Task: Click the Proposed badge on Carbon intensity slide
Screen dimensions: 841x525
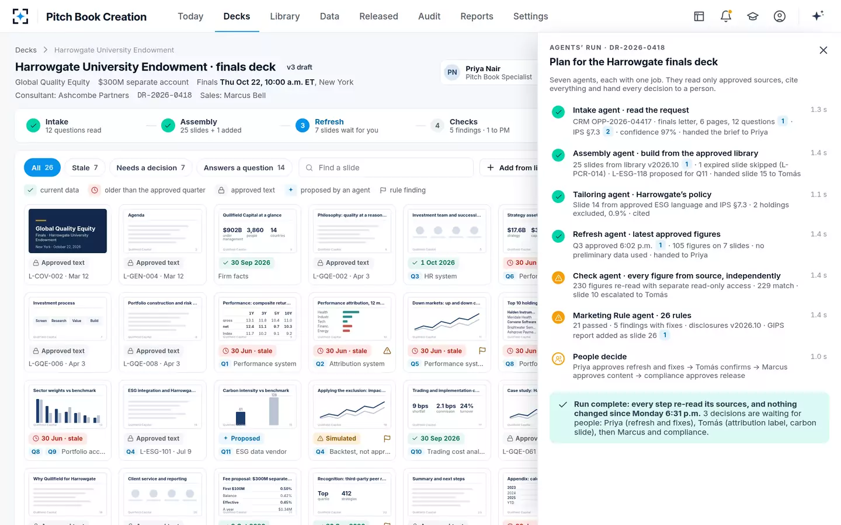Action: click(x=241, y=438)
